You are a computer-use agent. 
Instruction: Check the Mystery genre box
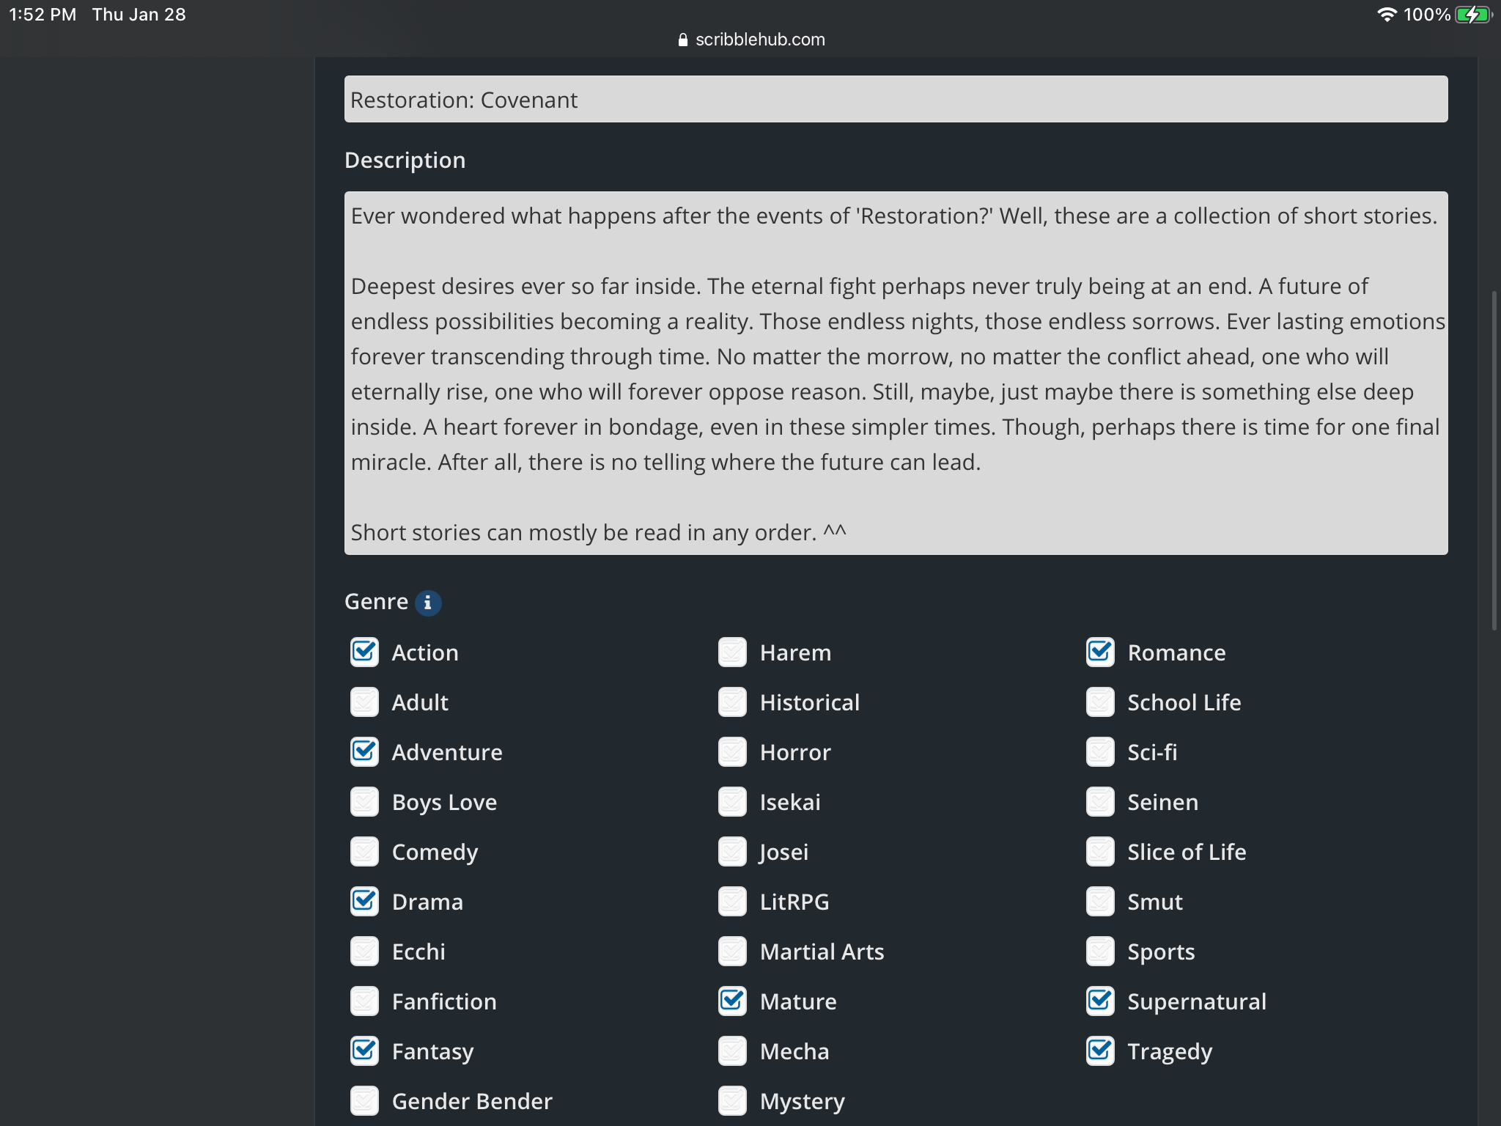click(x=732, y=1101)
